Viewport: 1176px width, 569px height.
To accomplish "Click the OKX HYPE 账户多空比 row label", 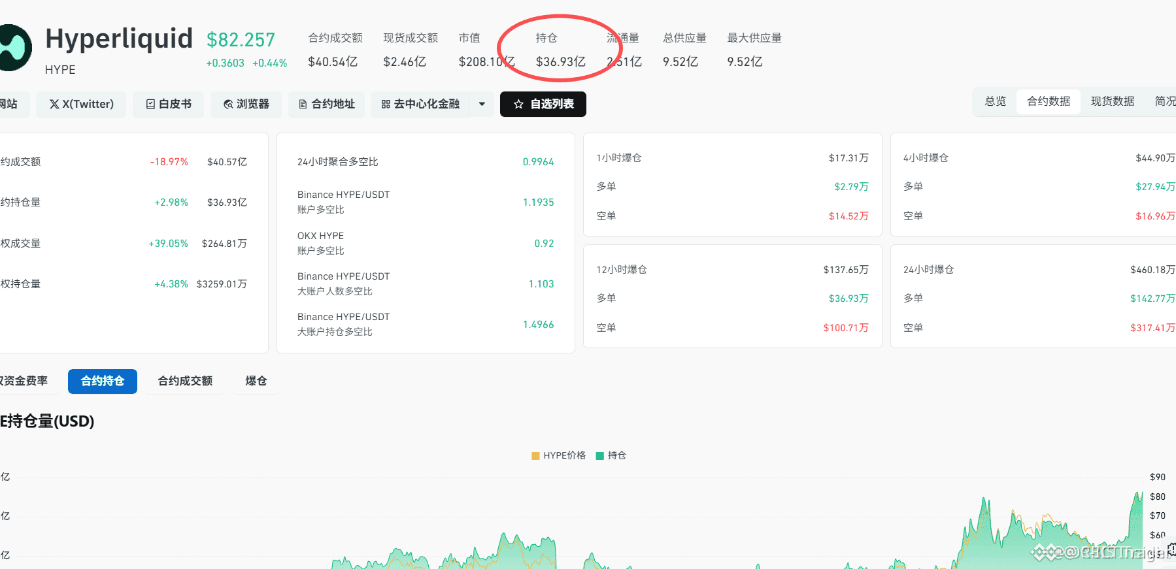I will [321, 244].
